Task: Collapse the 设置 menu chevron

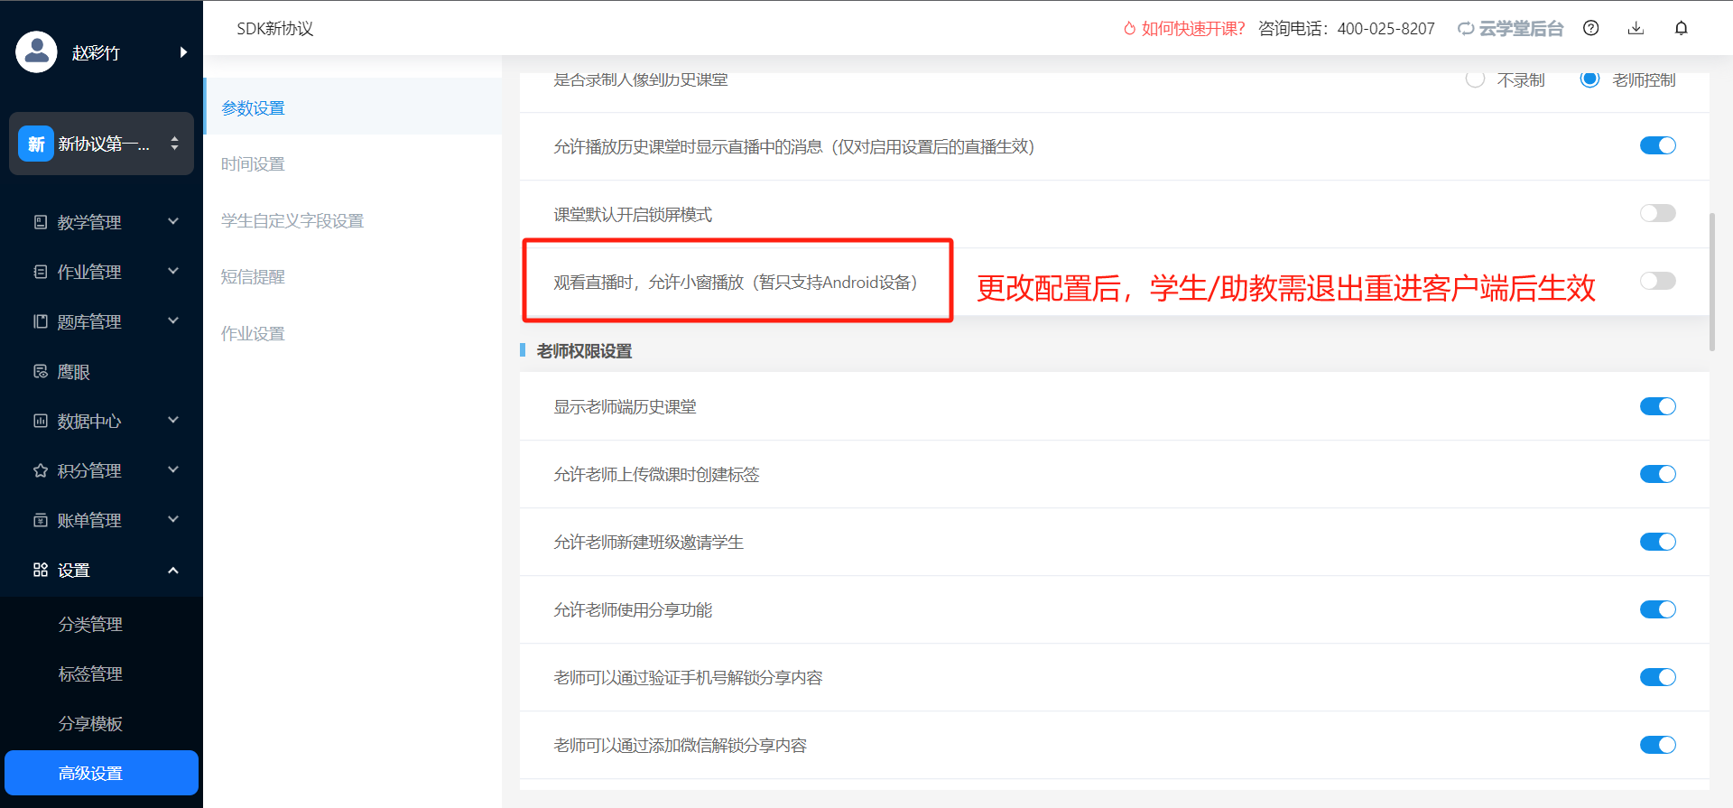Action: click(173, 570)
